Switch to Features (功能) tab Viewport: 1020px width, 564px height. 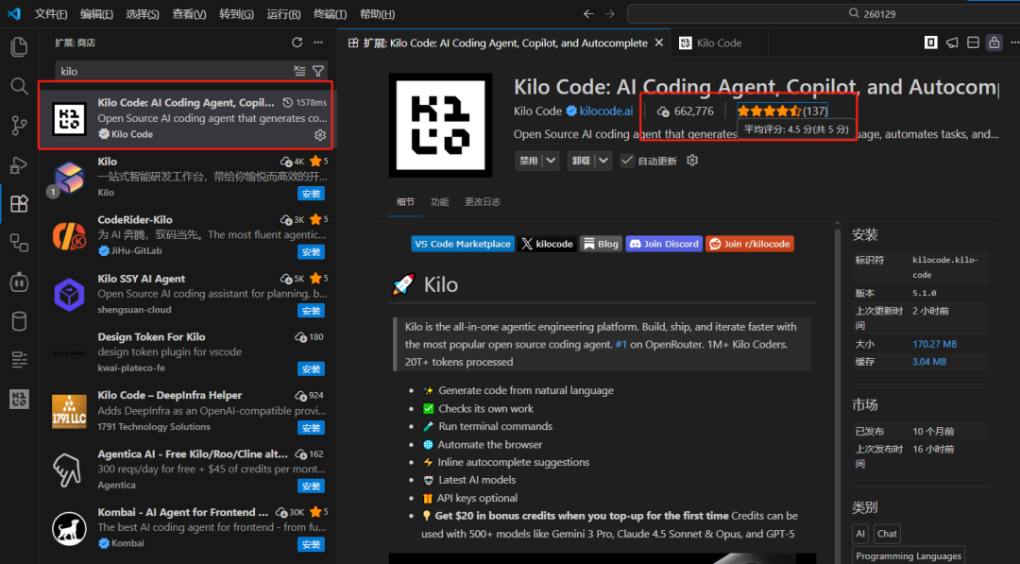440,201
